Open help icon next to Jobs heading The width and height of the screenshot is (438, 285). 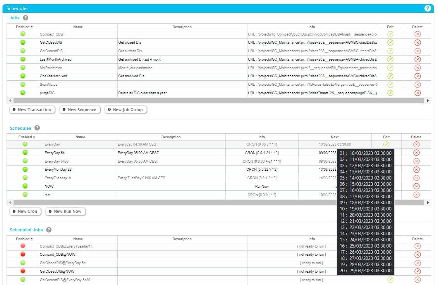(x=26, y=18)
